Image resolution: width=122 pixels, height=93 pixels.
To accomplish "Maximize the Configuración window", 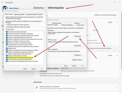I will click(115, 2).
